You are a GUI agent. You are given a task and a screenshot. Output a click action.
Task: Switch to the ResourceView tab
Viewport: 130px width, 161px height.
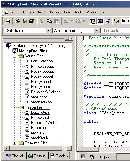(38, 156)
